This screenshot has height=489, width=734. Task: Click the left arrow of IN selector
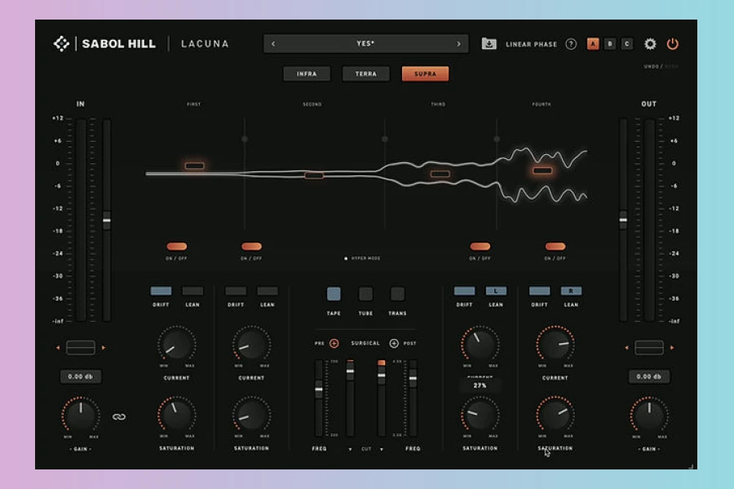58,348
